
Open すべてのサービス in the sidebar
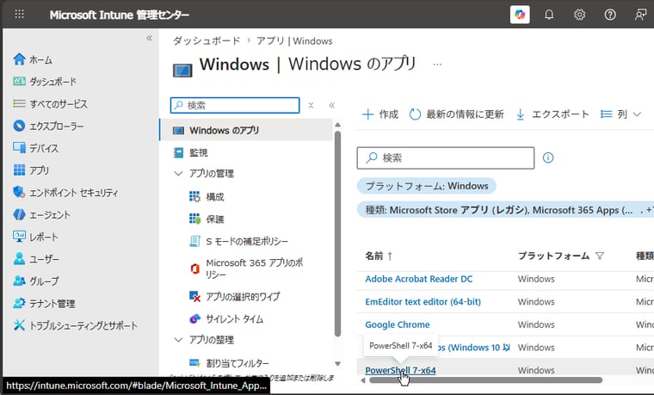(50, 103)
